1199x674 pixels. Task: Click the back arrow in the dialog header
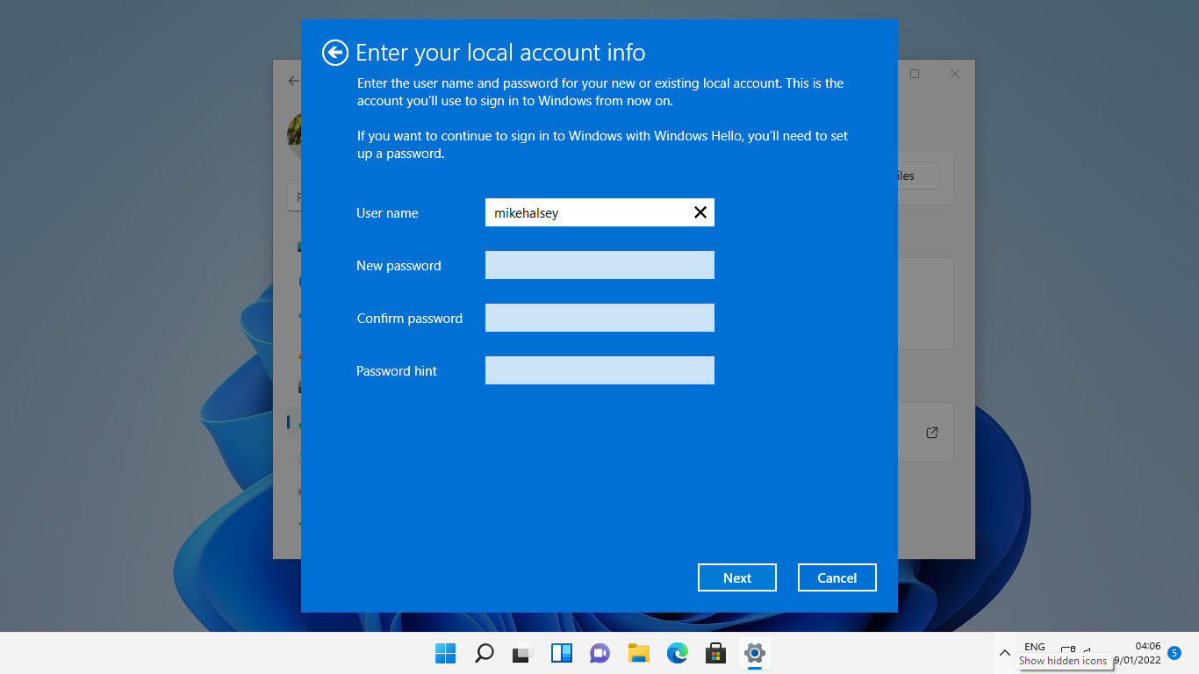tap(334, 53)
